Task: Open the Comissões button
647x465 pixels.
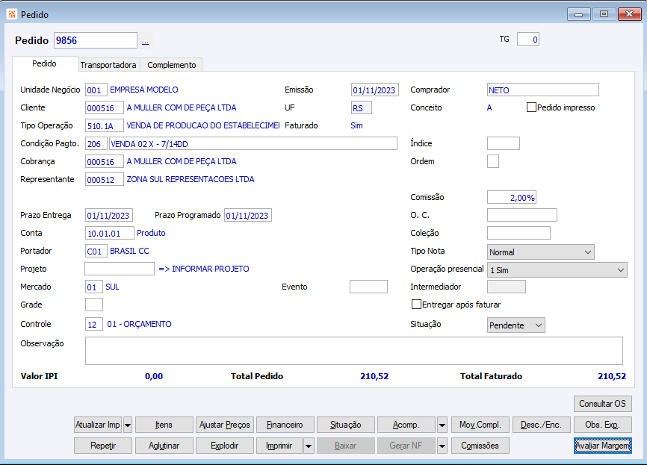Action: (x=480, y=446)
